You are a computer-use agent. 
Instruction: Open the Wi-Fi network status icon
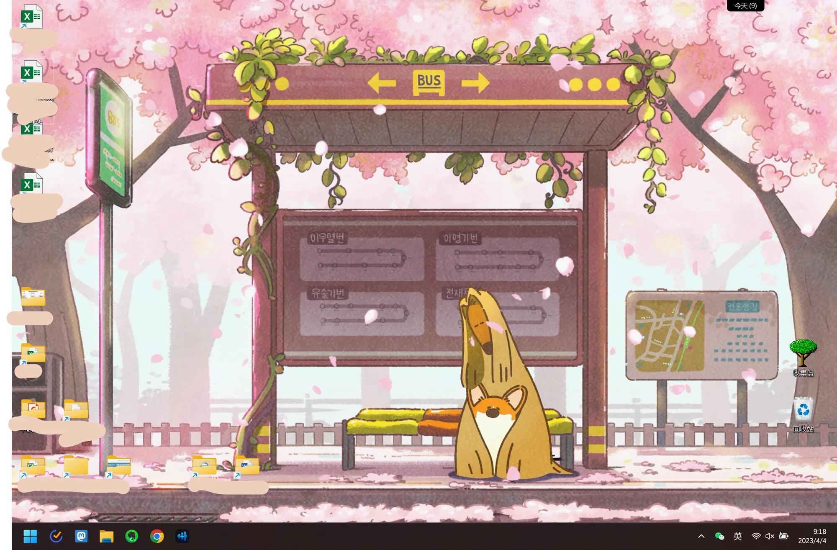pyautogui.click(x=756, y=536)
